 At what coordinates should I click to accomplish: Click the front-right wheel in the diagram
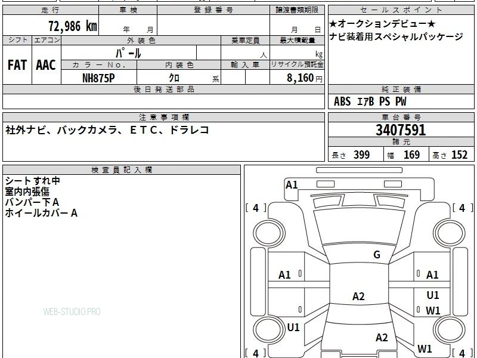coord(450,233)
